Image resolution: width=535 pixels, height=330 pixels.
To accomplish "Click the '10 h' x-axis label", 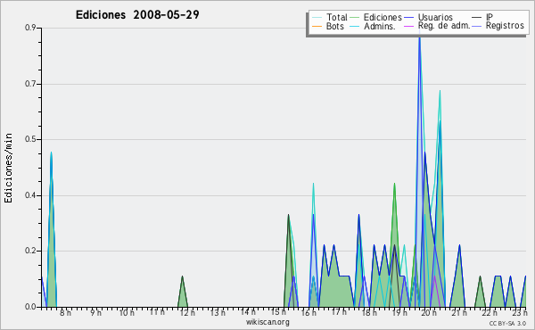I will point(127,312).
